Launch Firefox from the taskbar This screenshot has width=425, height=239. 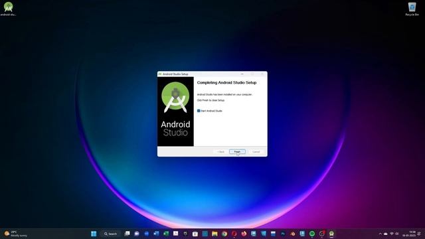(244, 234)
